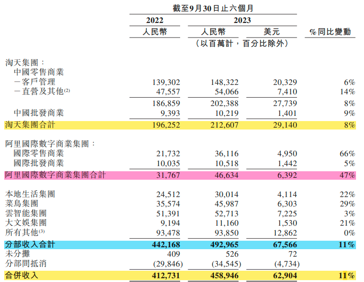The height and width of the screenshot is (282, 364).
Task: Select the 美元 column header
Action: pos(272,31)
